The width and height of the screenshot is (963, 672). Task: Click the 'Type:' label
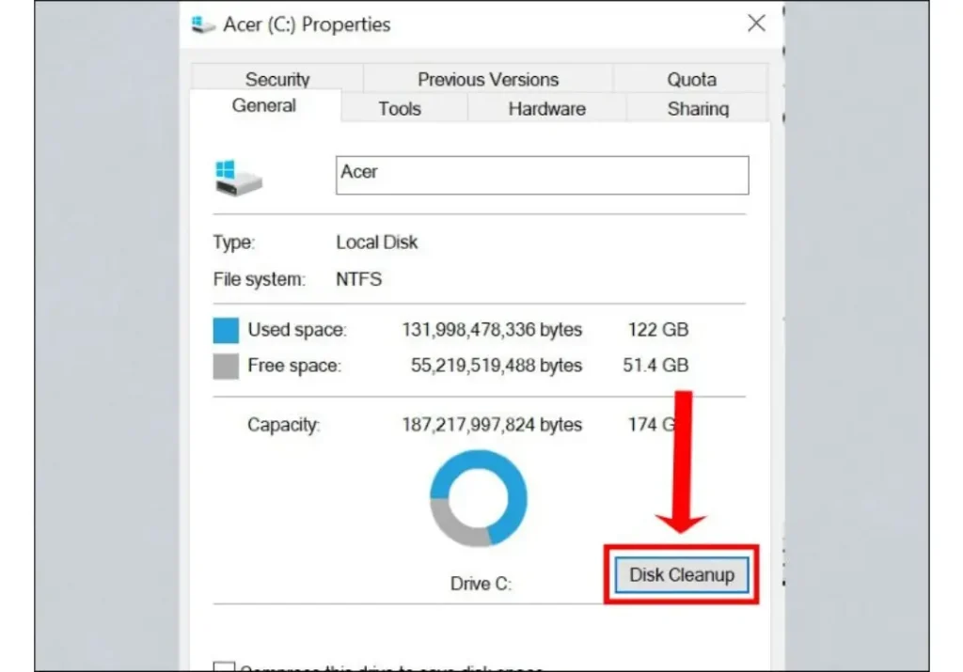[234, 242]
